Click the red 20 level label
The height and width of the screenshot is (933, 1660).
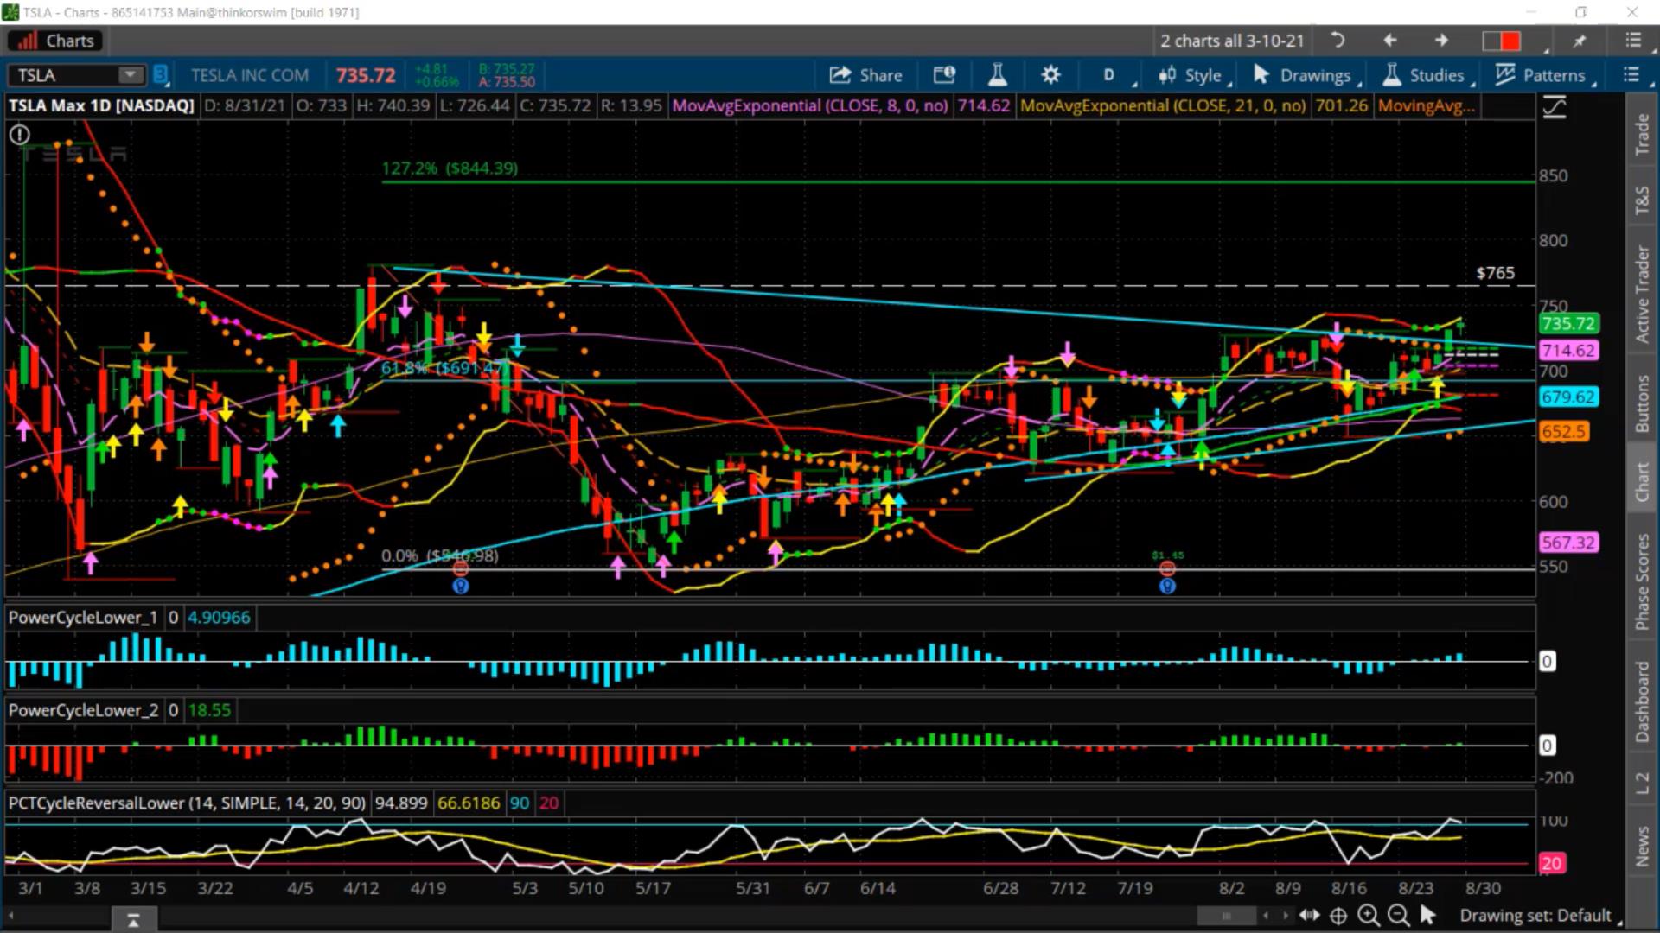pos(1551,863)
